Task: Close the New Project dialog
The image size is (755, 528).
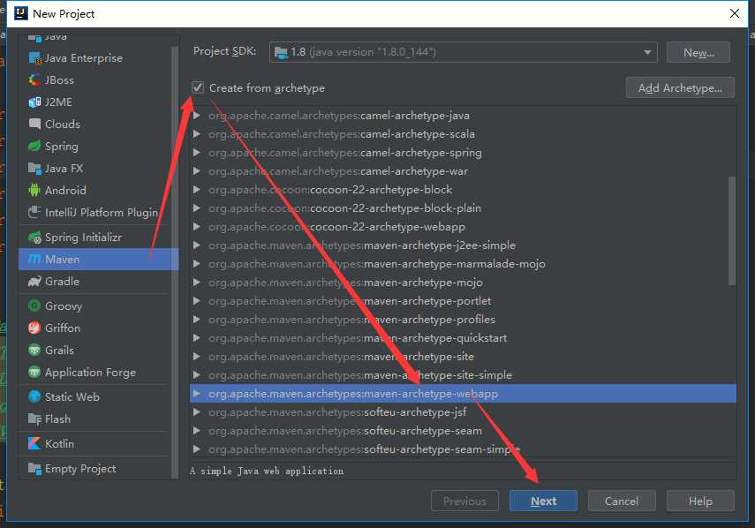Action: (735, 13)
